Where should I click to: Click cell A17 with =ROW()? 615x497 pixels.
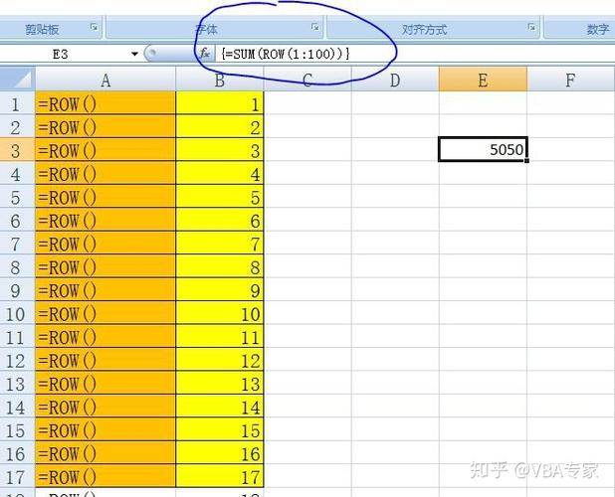coord(105,476)
